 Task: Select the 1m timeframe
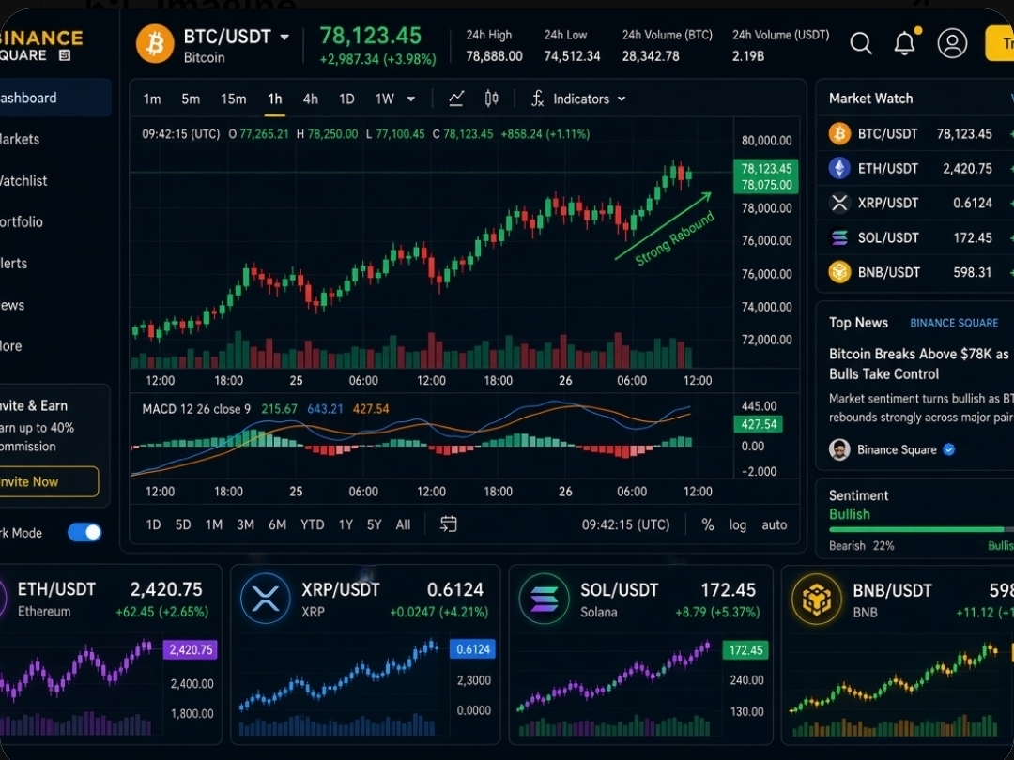[x=152, y=99]
